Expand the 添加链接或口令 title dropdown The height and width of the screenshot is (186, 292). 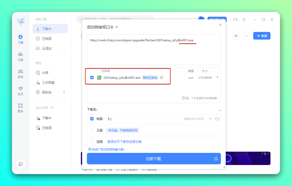point(117,27)
